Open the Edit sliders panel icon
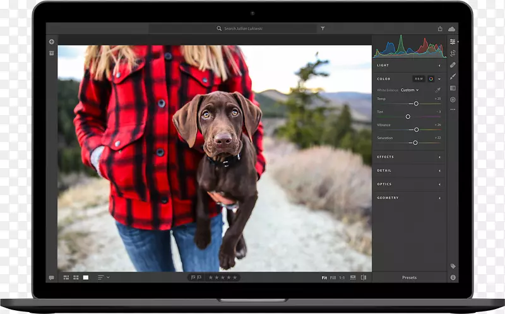Image resolution: width=505 pixels, height=314 pixels. (x=453, y=42)
